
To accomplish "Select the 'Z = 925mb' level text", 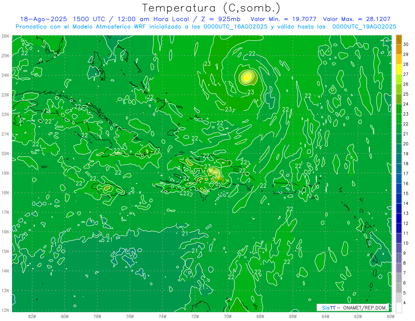I will click(221, 19).
